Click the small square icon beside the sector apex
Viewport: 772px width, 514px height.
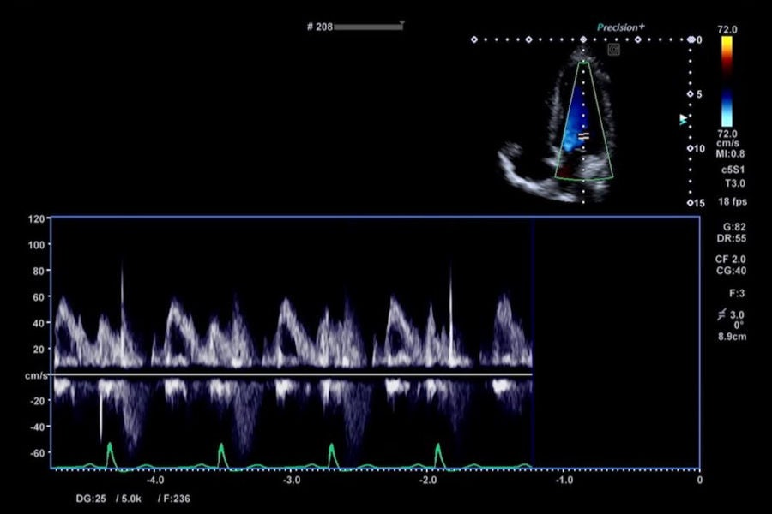613,49
